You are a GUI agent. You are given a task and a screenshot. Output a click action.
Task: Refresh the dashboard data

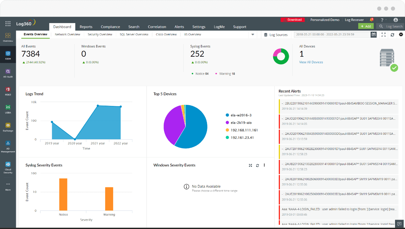392,34
